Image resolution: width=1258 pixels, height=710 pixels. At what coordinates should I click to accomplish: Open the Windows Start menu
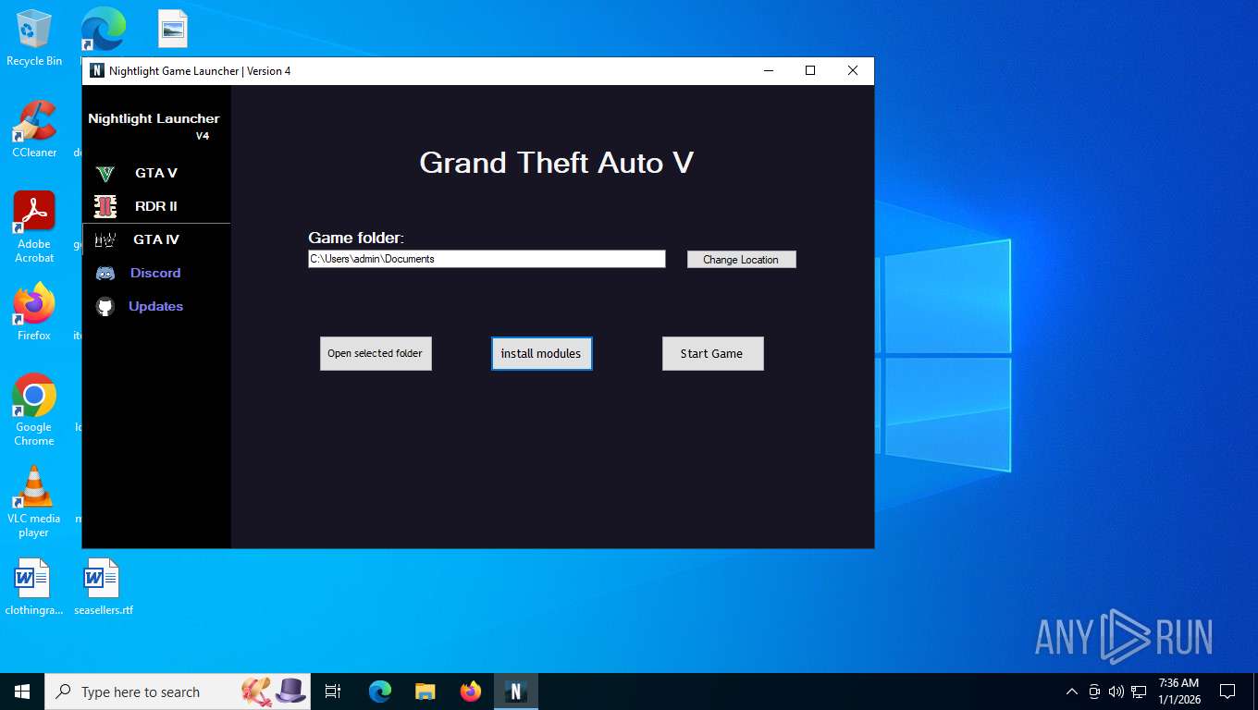22,692
